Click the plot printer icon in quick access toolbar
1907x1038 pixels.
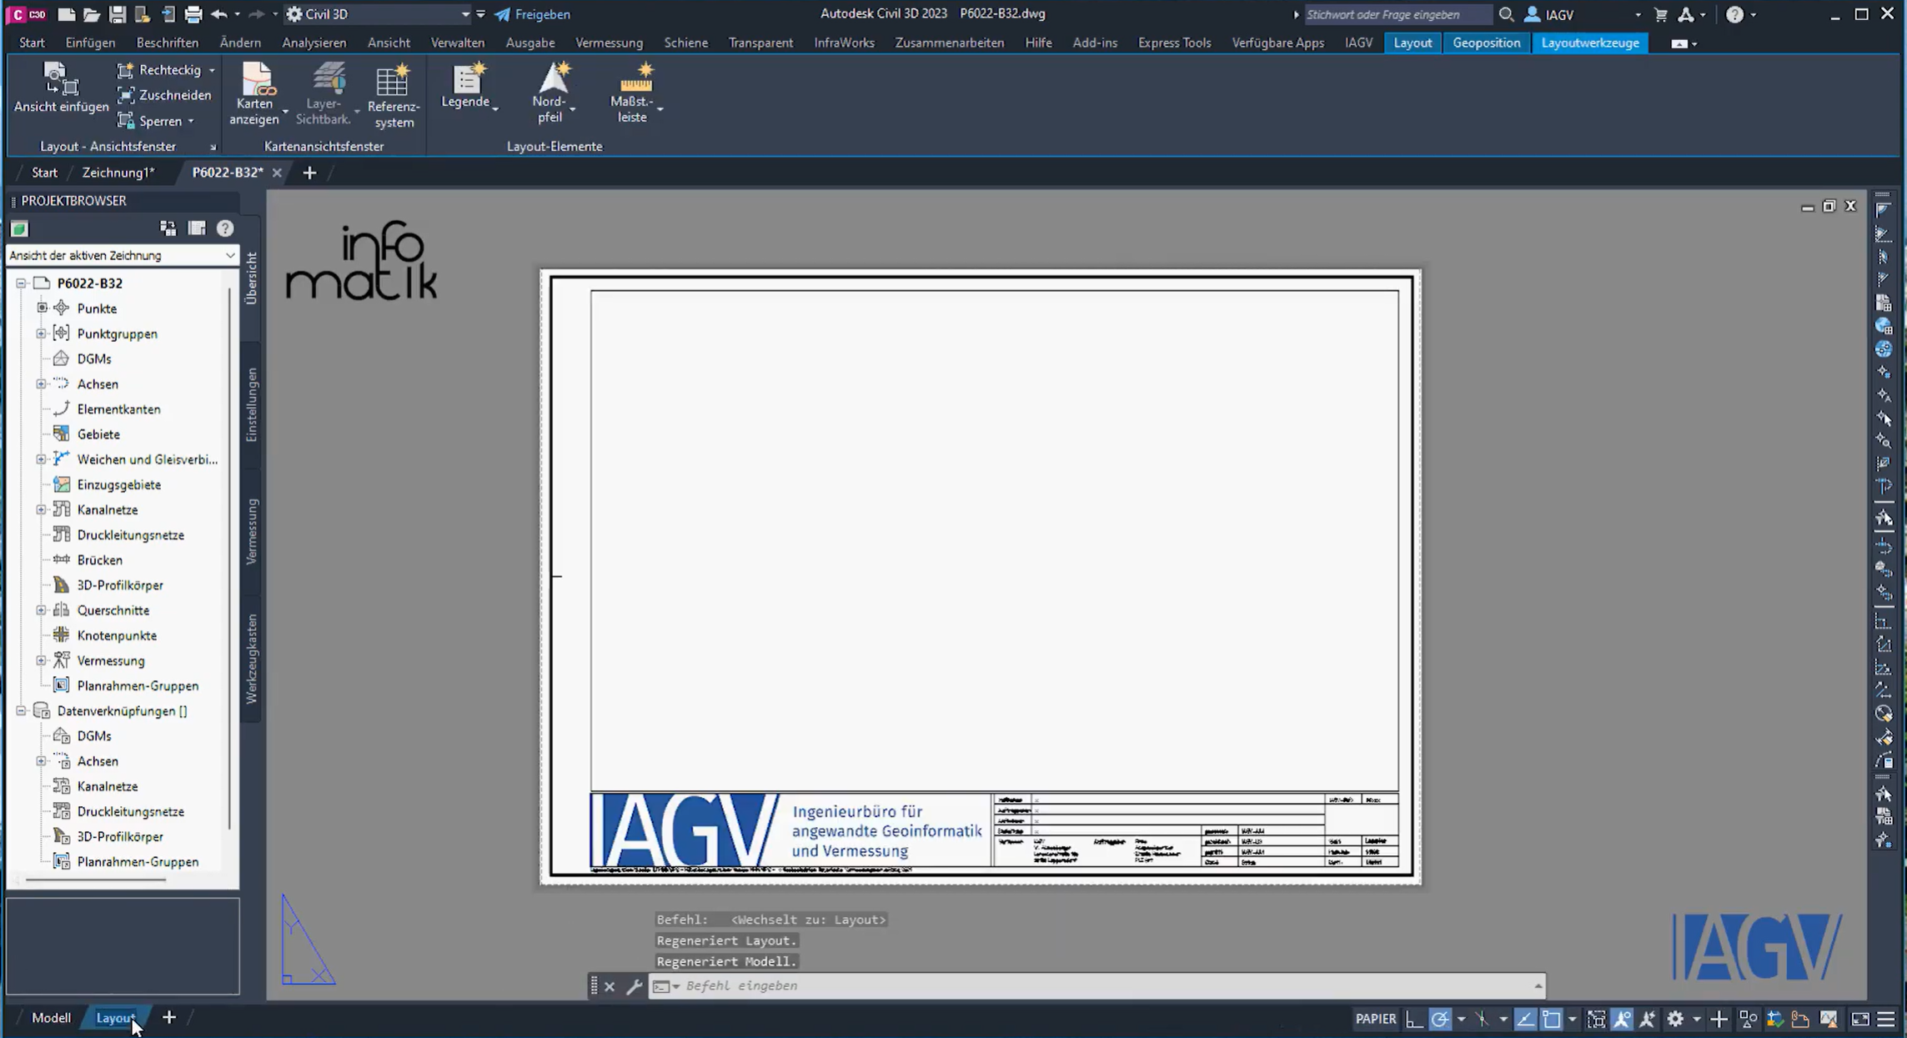click(x=193, y=14)
